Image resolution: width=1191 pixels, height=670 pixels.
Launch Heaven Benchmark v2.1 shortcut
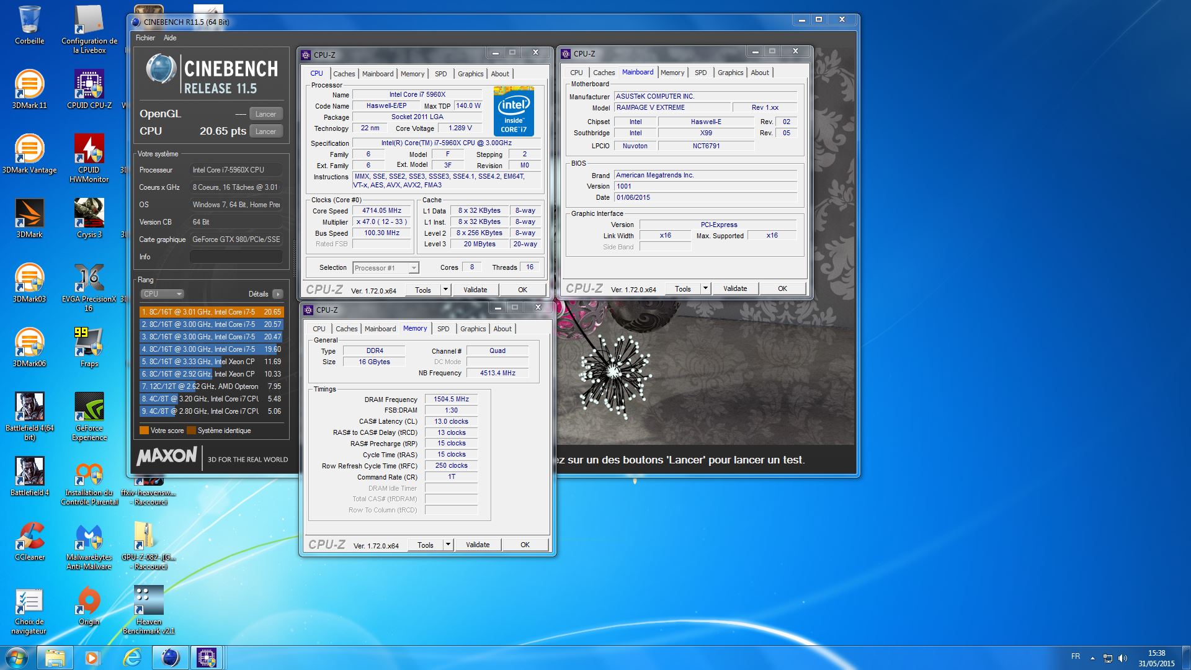[x=148, y=610]
